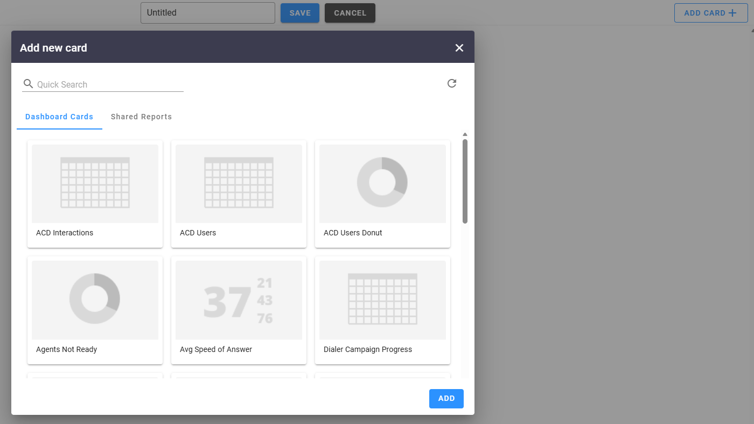Select the Avg Speed of Answer thumbnail

coord(239,300)
